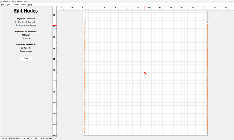
Task: Click the Carbide Create title bar icon
Action: [x=1, y=1]
